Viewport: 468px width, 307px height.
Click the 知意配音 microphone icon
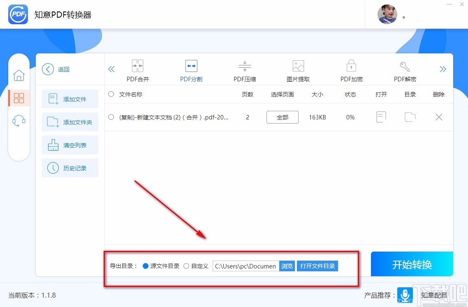coord(405,295)
